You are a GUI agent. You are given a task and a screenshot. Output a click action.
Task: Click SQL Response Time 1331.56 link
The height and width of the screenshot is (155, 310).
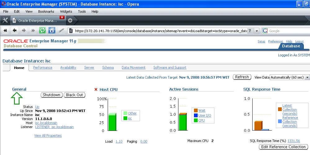coord(294,141)
